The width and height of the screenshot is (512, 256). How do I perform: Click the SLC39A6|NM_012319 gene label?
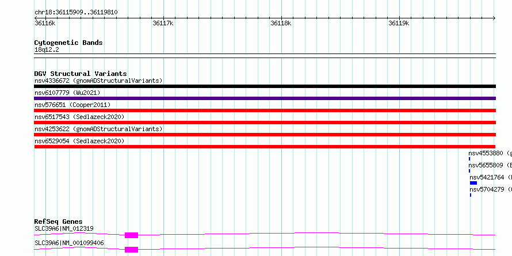point(64,228)
